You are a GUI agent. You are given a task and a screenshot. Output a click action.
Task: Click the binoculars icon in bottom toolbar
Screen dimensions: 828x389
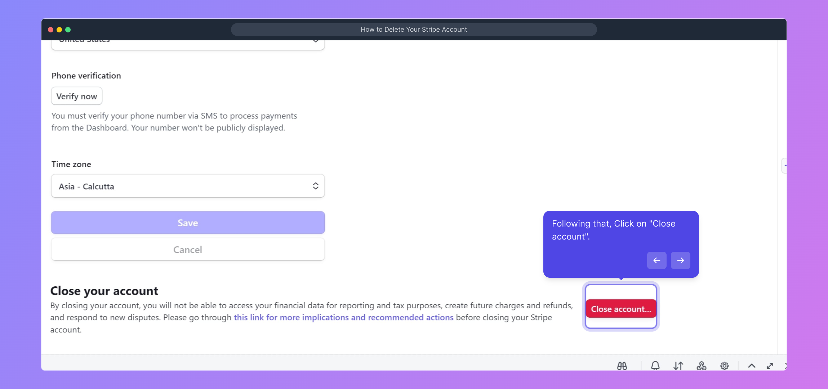[622, 366]
